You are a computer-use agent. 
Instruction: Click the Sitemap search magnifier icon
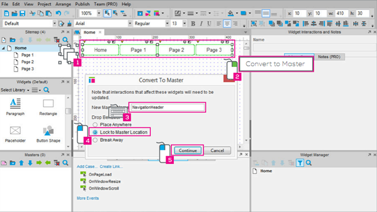pyautogui.click(x=65, y=40)
